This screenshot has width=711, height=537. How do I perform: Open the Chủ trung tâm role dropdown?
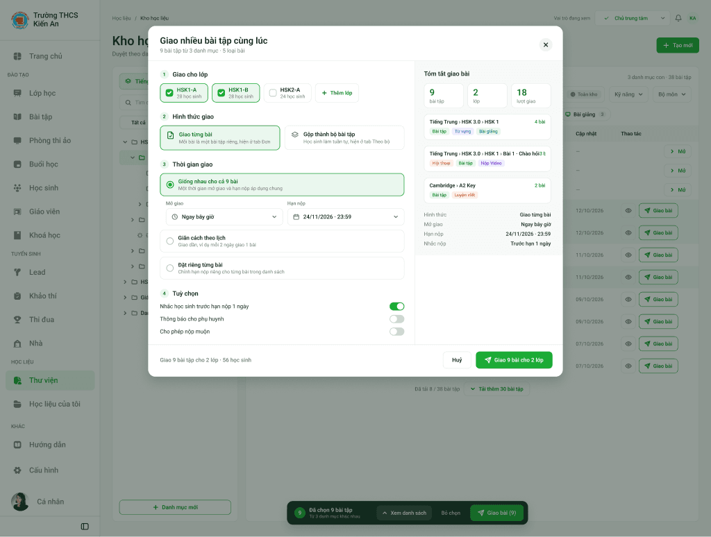[632, 18]
